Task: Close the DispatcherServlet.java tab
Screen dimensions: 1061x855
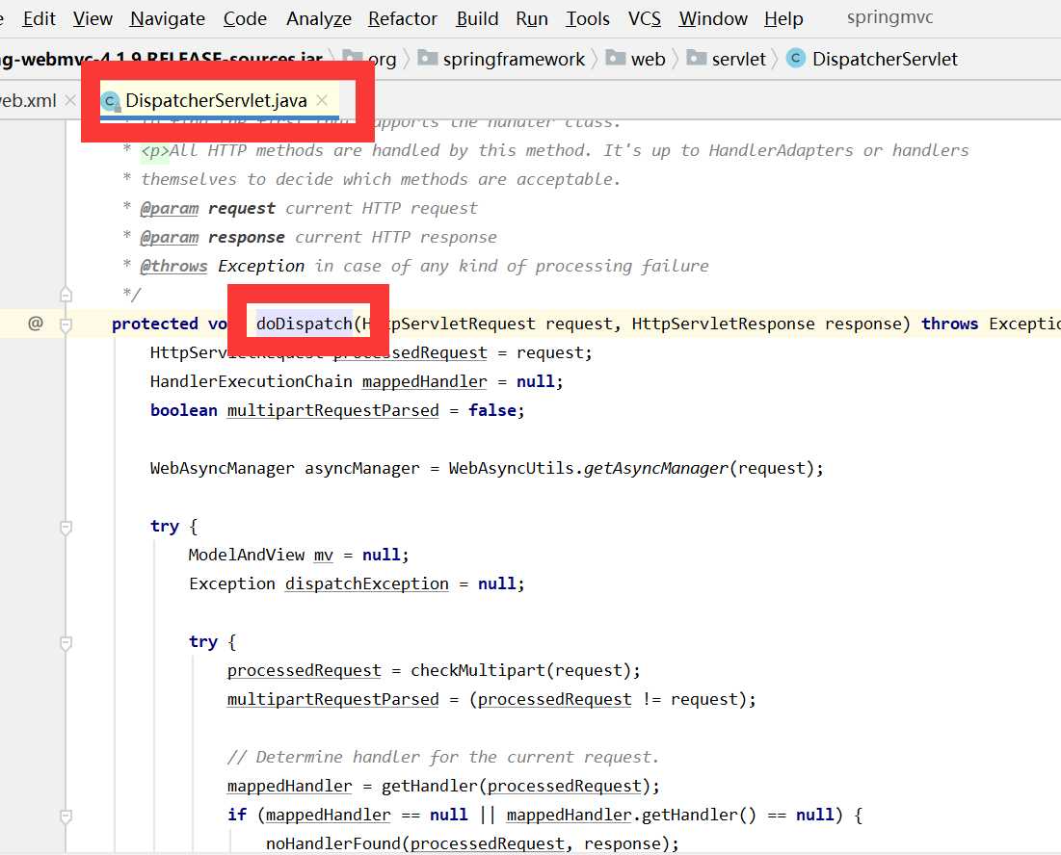Action: (322, 100)
